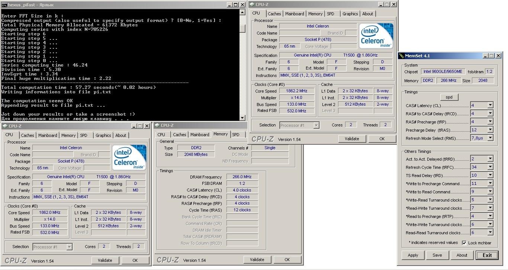This screenshot has height=270, width=508.
Task: Click Apply button in MemSet
Action: (413, 255)
